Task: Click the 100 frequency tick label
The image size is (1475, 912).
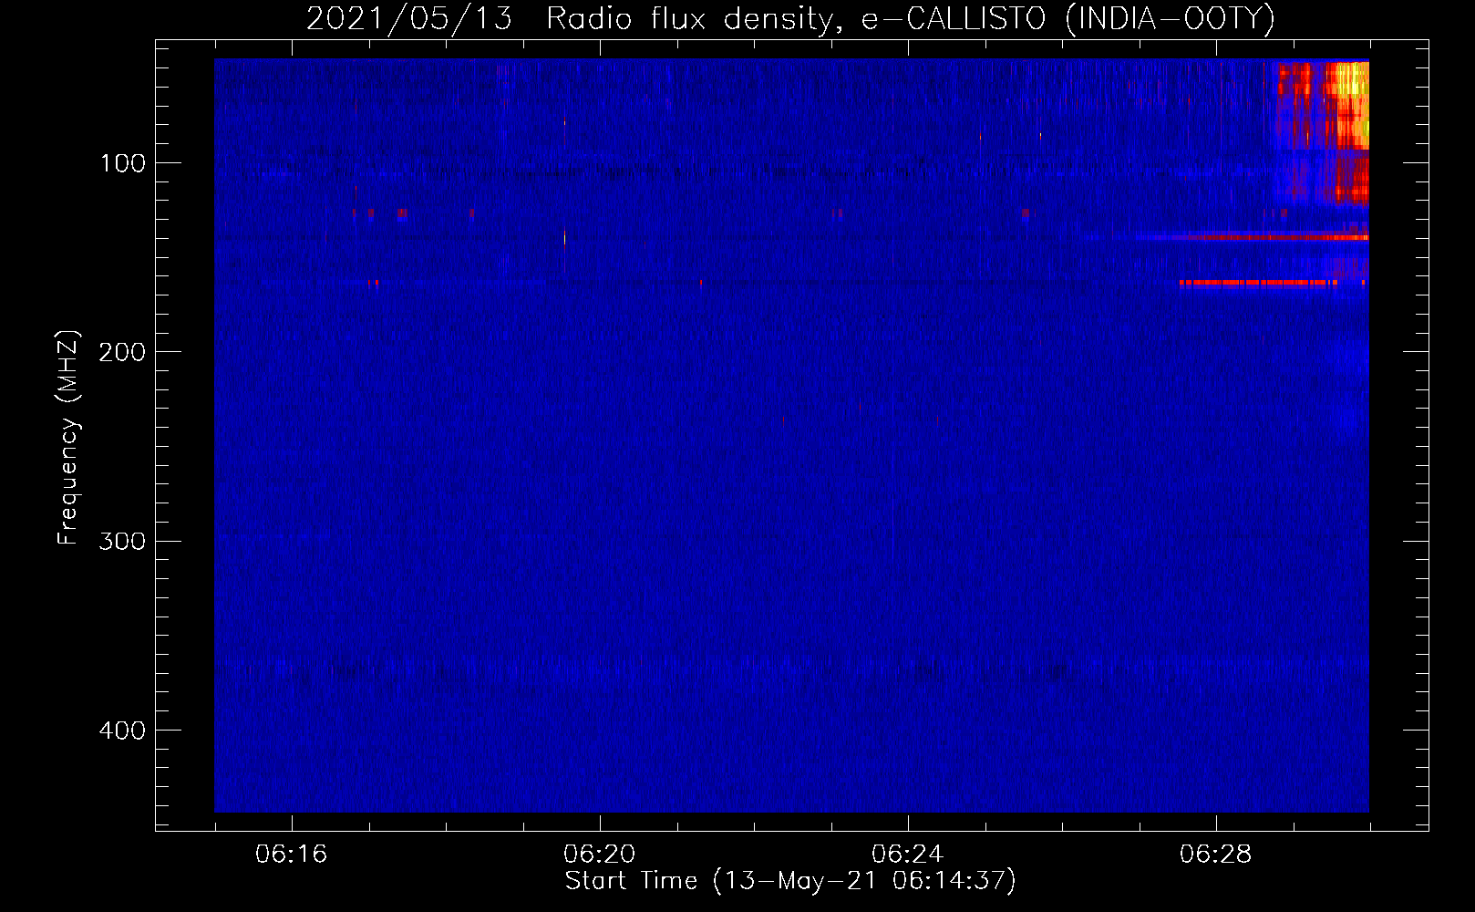Action: [123, 163]
